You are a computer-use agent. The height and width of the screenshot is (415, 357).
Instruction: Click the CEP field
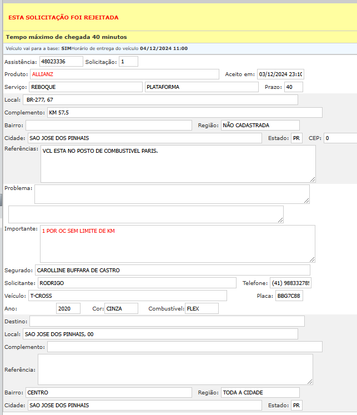340,138
